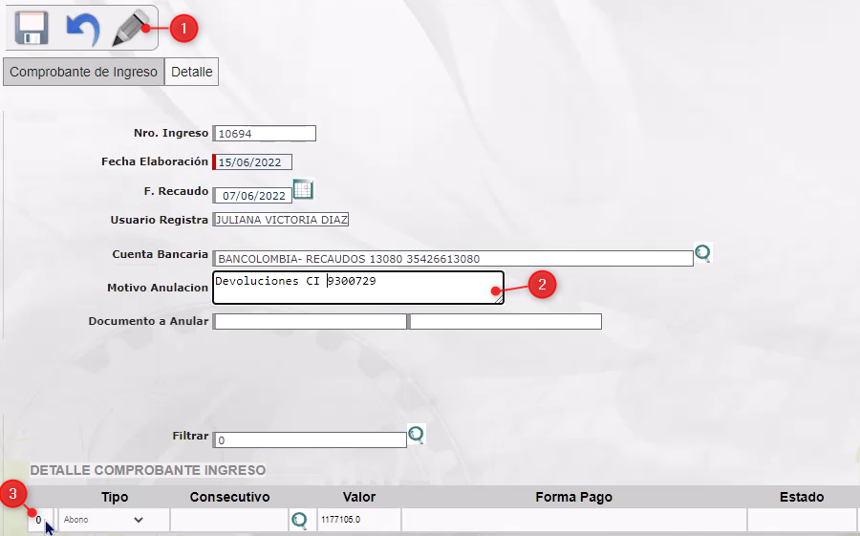Focus the Nro. Ingreso field
The width and height of the screenshot is (860, 536).
pyautogui.click(x=265, y=134)
